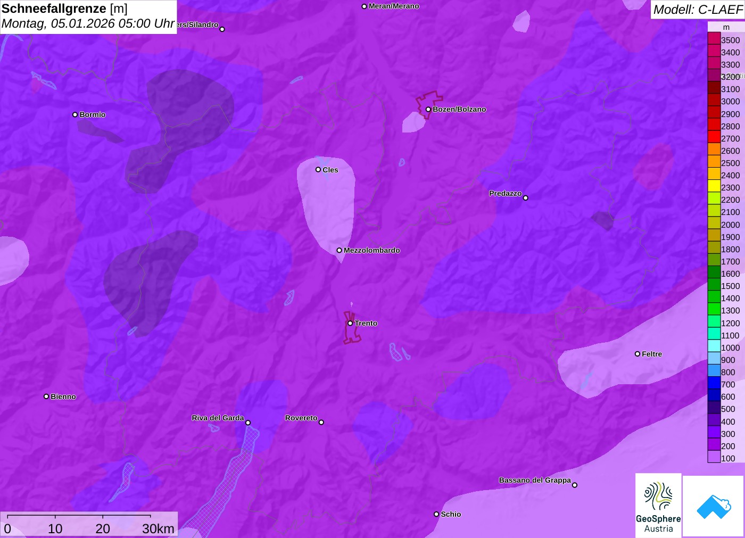Click the "30km" scale bar label
This screenshot has width=745, height=538.
tap(158, 528)
